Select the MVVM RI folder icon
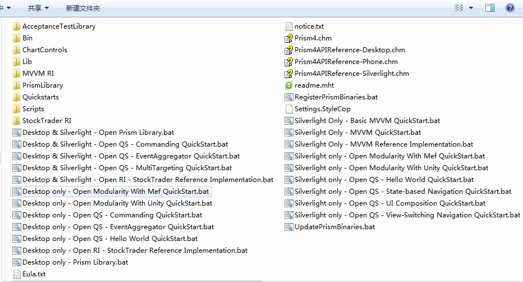 coord(16,74)
